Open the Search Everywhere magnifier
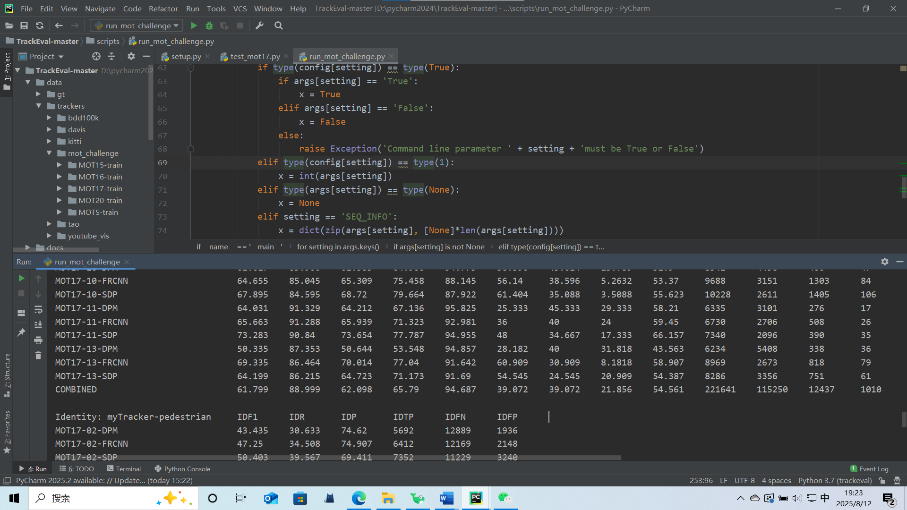This screenshot has height=510, width=907. click(278, 25)
